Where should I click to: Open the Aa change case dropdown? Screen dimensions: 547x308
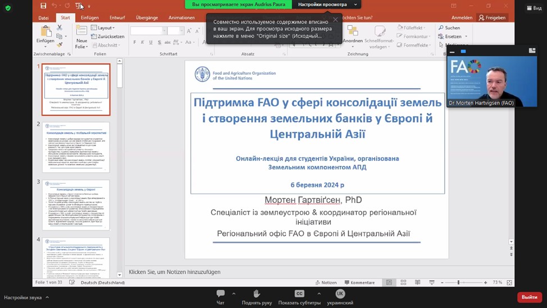(x=189, y=42)
